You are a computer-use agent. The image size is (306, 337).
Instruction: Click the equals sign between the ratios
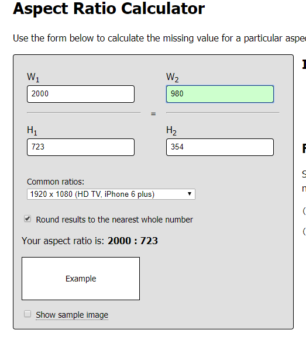pos(153,114)
